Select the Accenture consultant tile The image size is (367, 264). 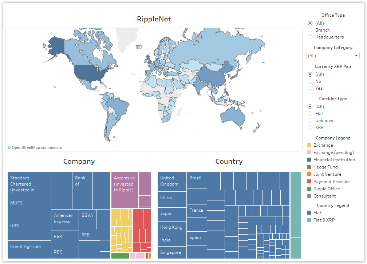click(x=125, y=190)
